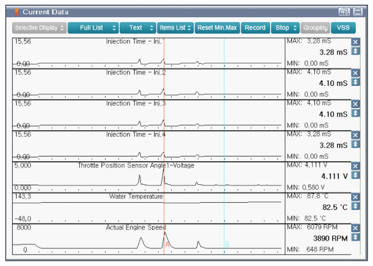This screenshot has width=373, height=266.
Task: Start recording with the Record button
Action: pyautogui.click(x=255, y=28)
